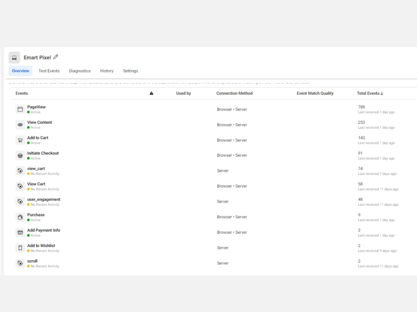Click the 48 total events value

point(360,199)
